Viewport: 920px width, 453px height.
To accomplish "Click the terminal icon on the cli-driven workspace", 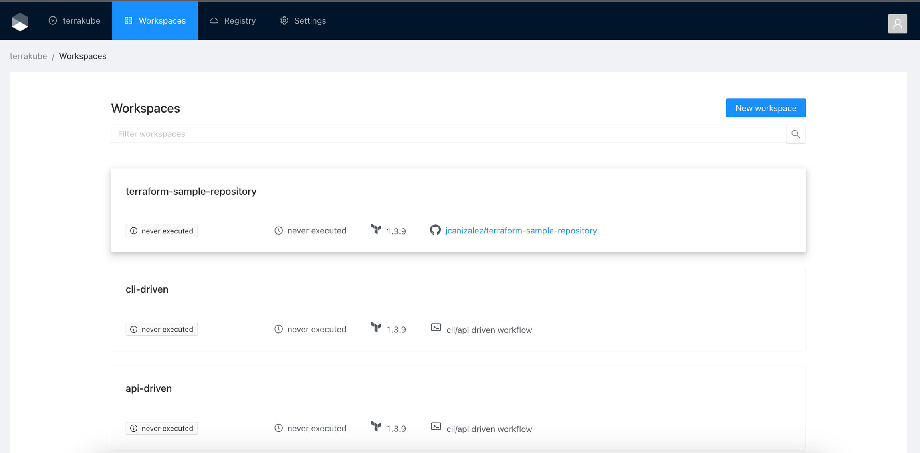I will pyautogui.click(x=436, y=328).
